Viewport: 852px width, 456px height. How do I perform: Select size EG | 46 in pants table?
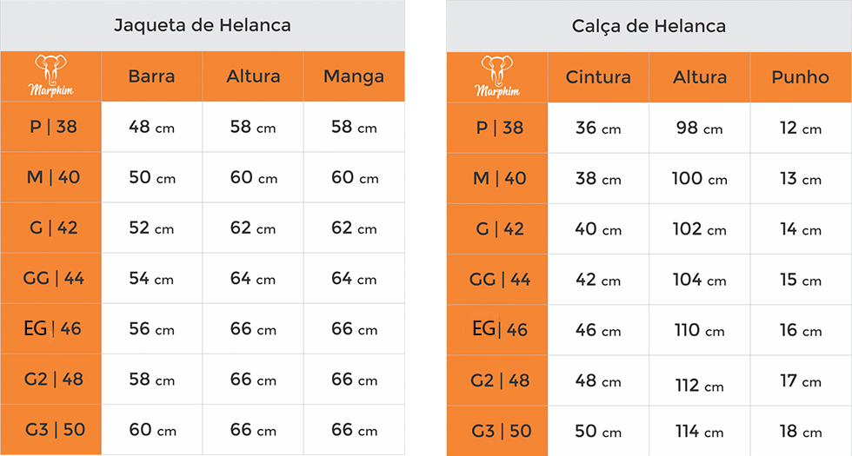[x=499, y=330]
